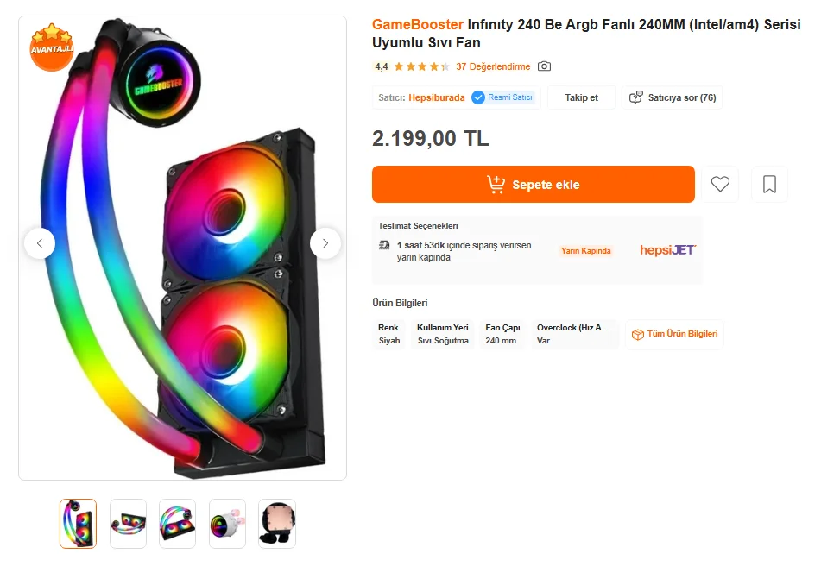
Task: Visit the Hepsiburada seller link
Action: coord(436,97)
